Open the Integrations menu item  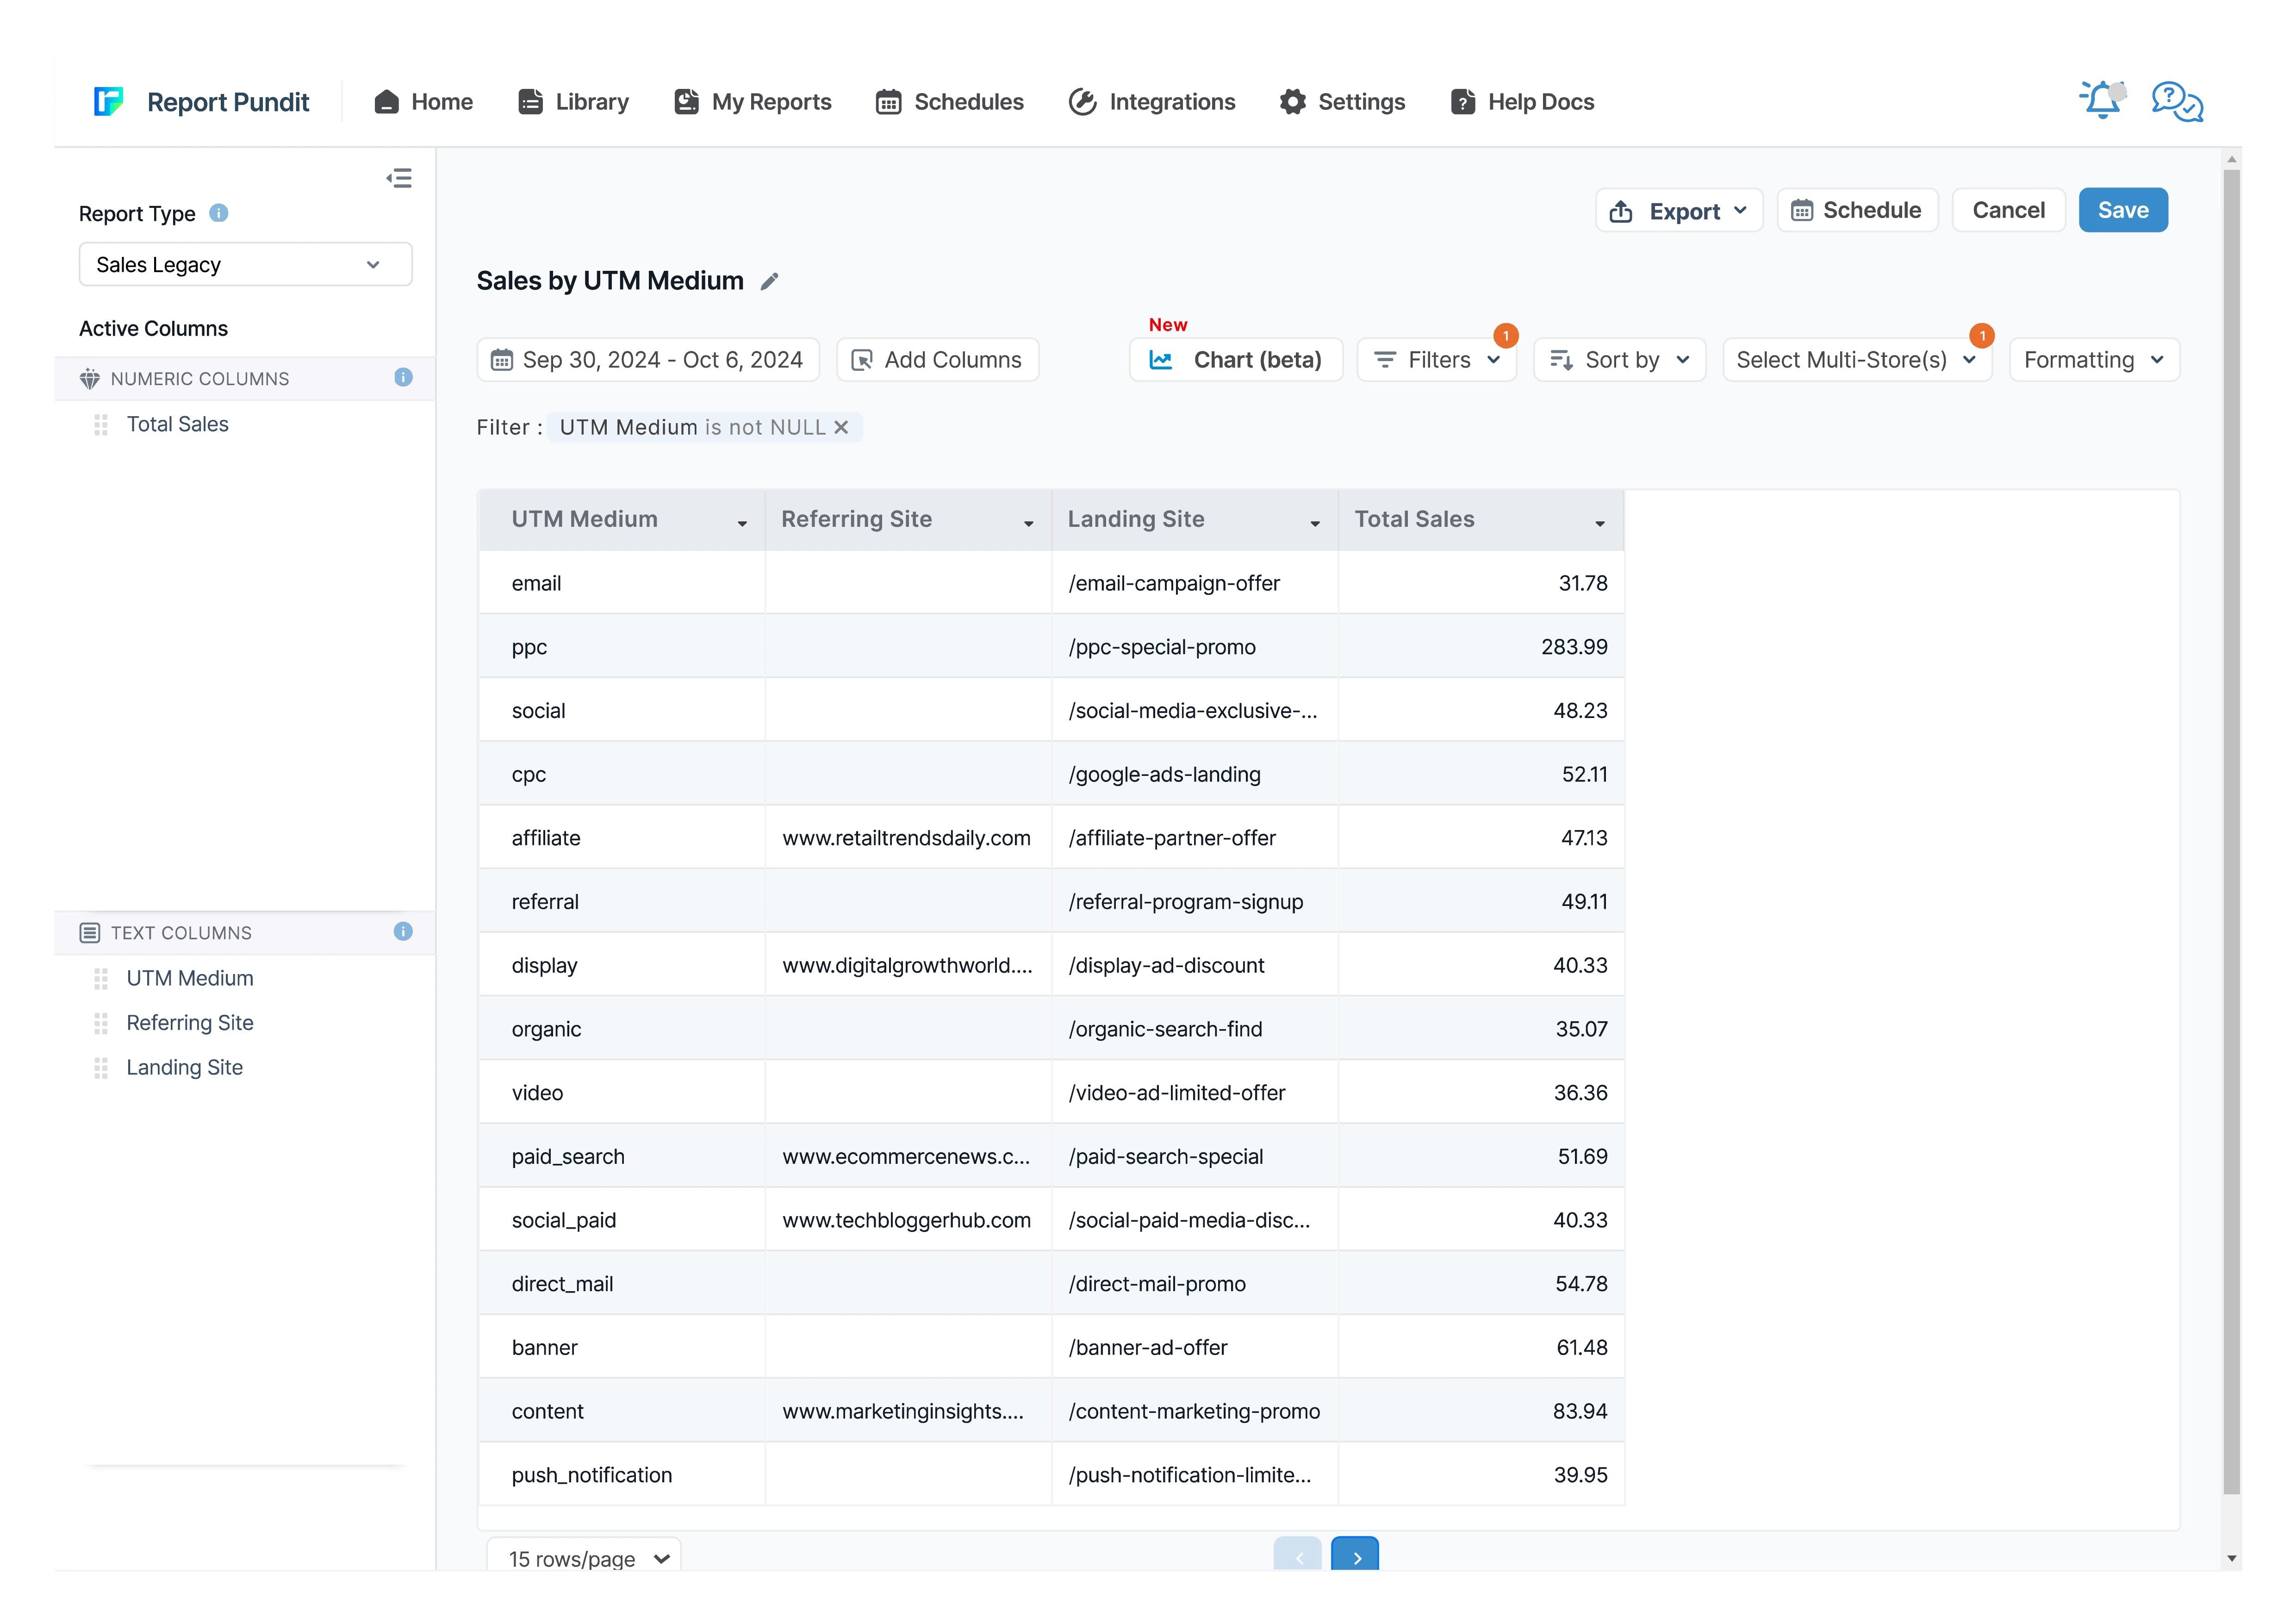(1152, 102)
